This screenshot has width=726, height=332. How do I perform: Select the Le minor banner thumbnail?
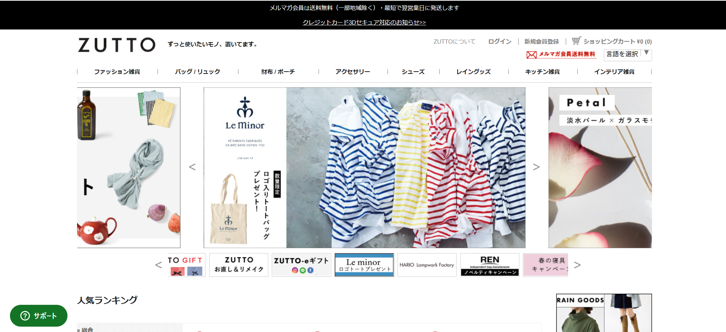(364, 265)
